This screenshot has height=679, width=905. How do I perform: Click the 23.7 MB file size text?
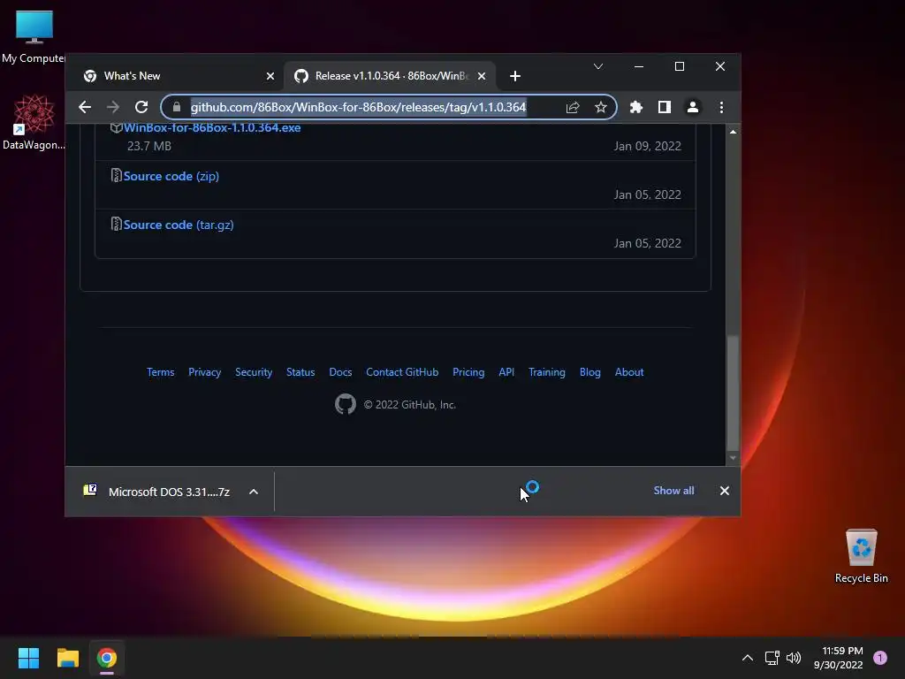click(x=148, y=146)
